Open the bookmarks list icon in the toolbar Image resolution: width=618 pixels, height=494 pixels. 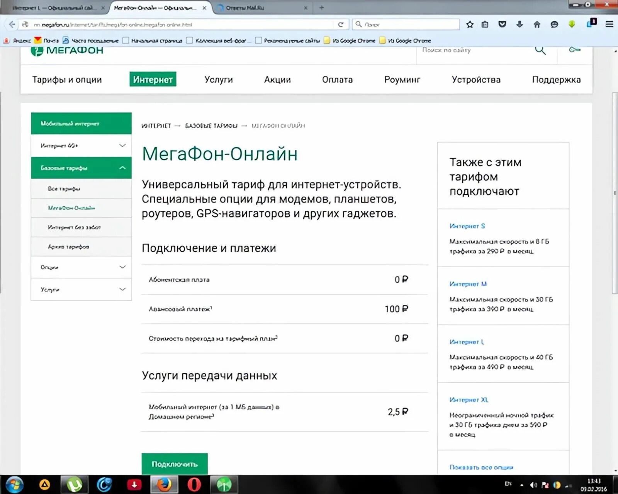click(x=485, y=24)
